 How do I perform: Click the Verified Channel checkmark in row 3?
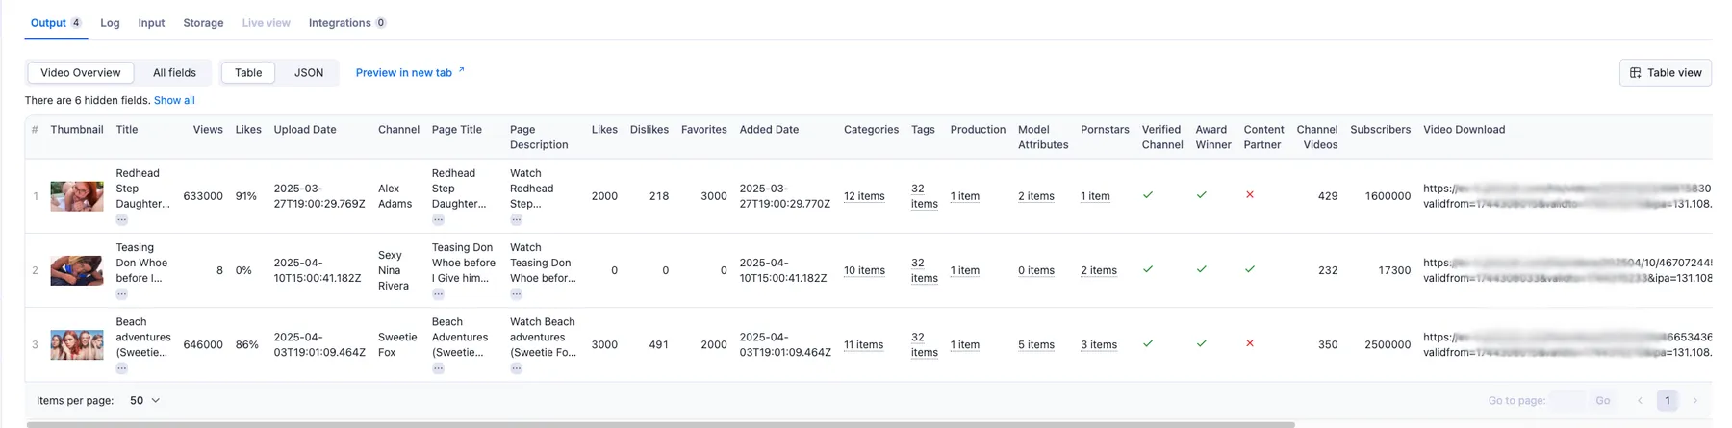1147,343
